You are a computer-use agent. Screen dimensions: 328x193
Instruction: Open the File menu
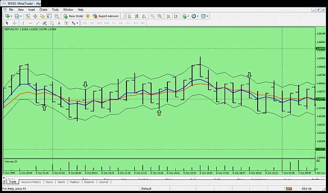(x=11, y=9)
